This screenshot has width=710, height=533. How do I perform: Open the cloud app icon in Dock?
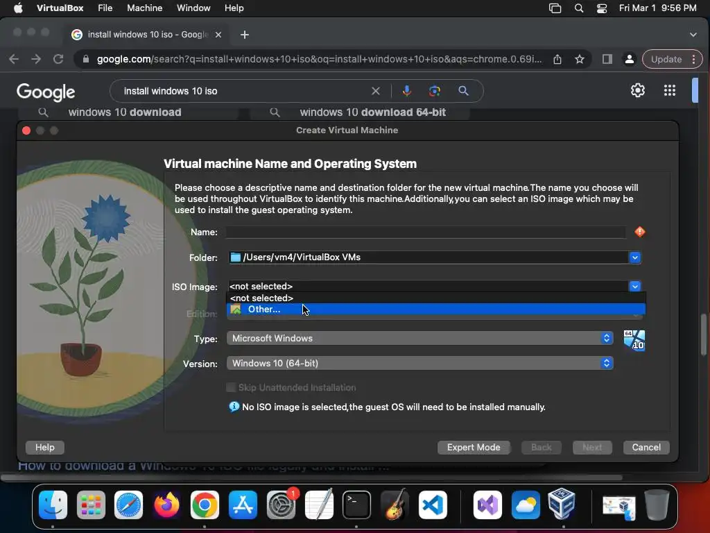click(x=526, y=505)
